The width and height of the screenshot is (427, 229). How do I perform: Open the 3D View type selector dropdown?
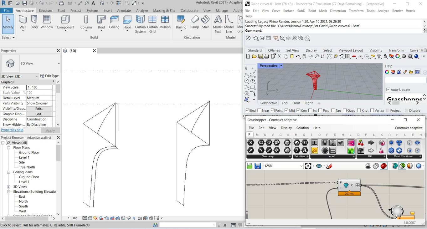click(x=59, y=64)
